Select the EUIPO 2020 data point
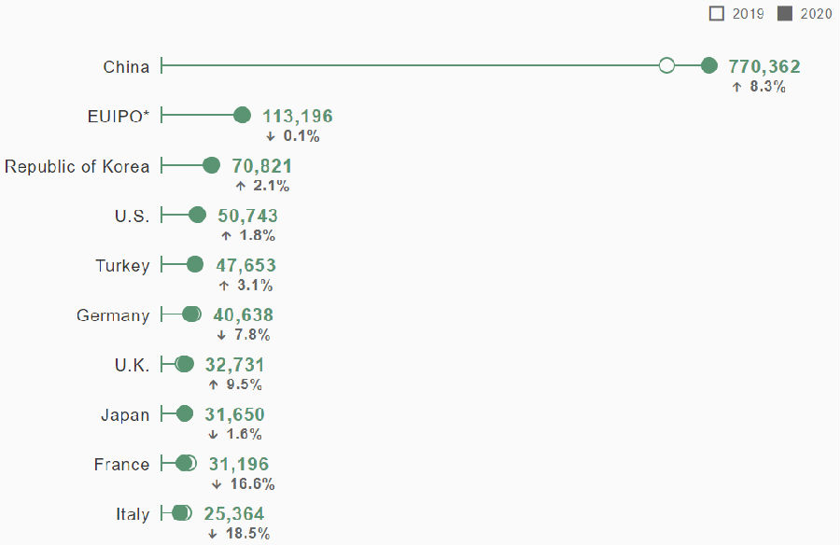The image size is (840, 545). (242, 115)
